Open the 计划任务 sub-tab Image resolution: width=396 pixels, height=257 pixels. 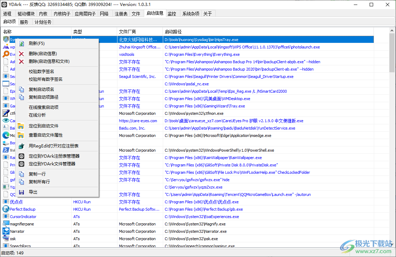pos(43,22)
